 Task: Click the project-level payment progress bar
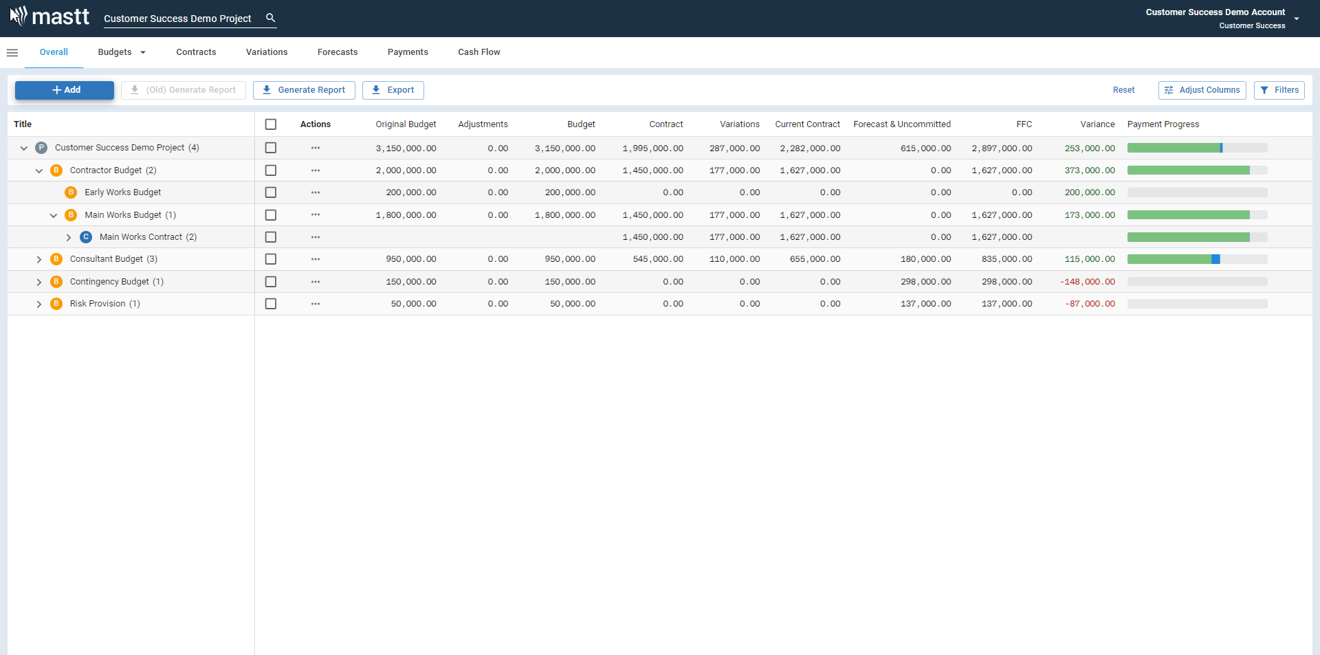(1197, 148)
